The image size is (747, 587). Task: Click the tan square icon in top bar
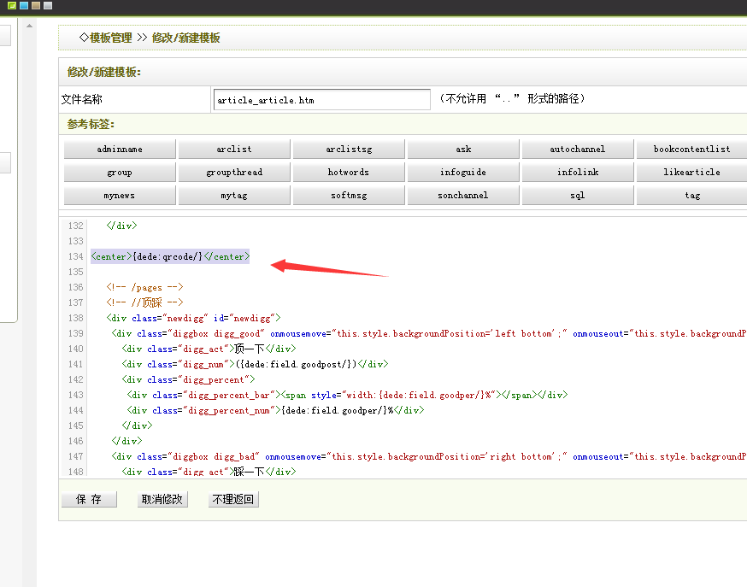tap(36, 6)
